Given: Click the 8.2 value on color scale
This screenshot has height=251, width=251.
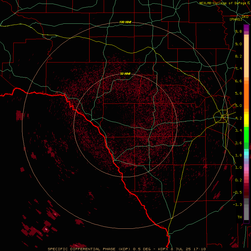Looking at the screenshot, I should (x=238, y=56).
